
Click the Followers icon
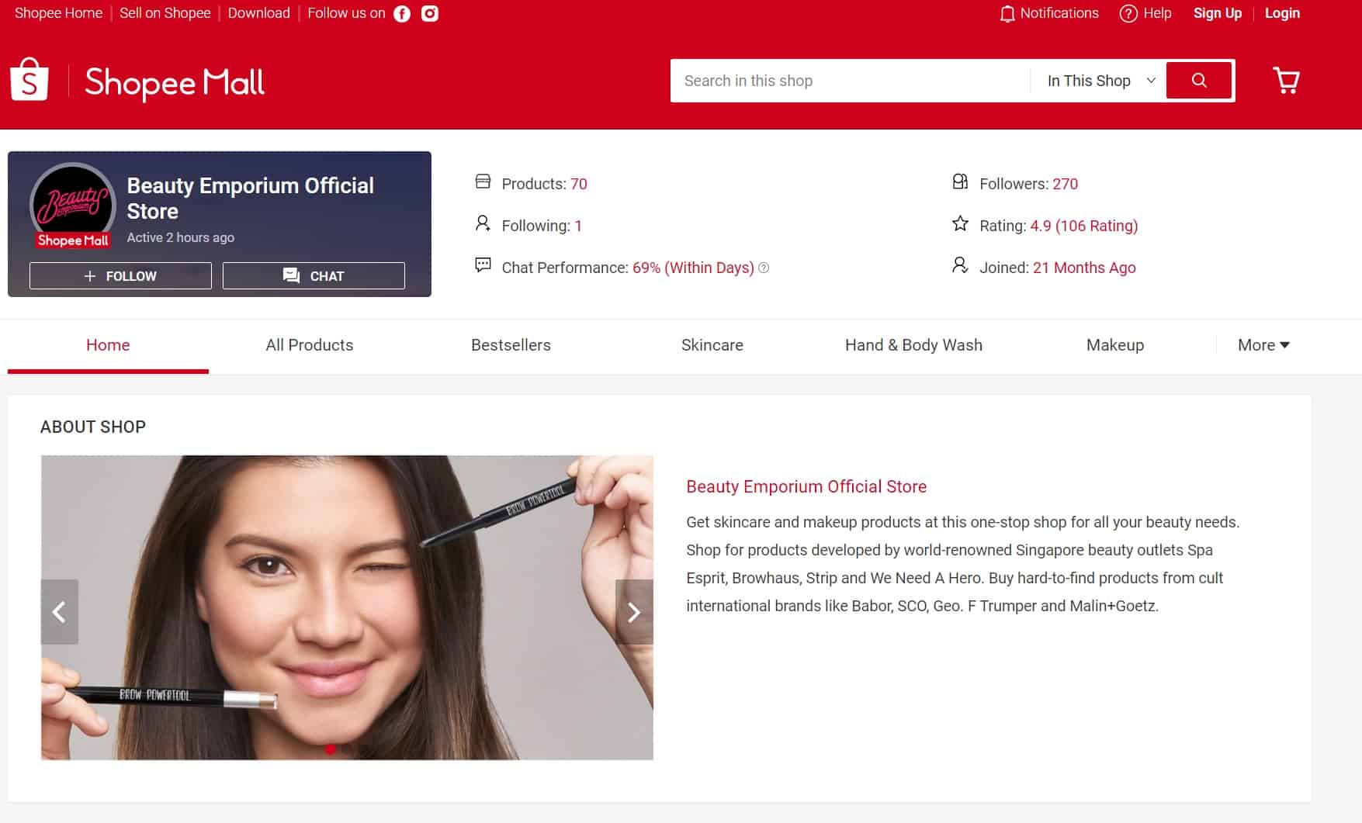[x=960, y=182]
